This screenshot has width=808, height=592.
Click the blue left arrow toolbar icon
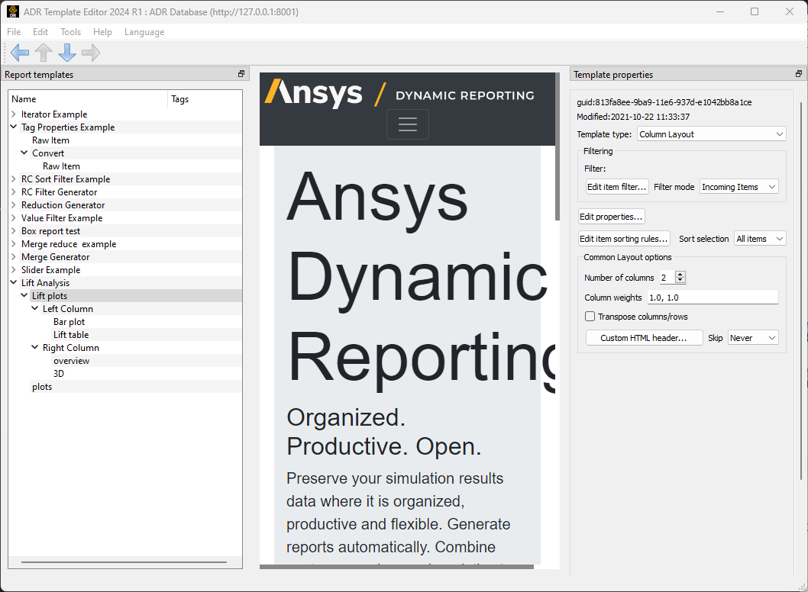coord(20,53)
